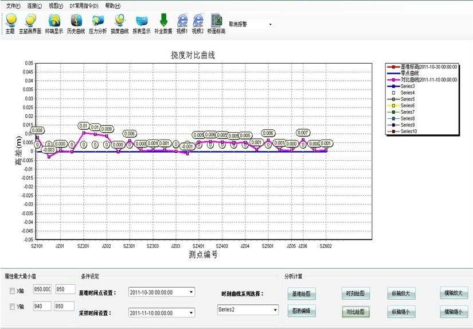
Task: Expand the 取消报警 dropdown in the toolbar
Action: point(270,25)
